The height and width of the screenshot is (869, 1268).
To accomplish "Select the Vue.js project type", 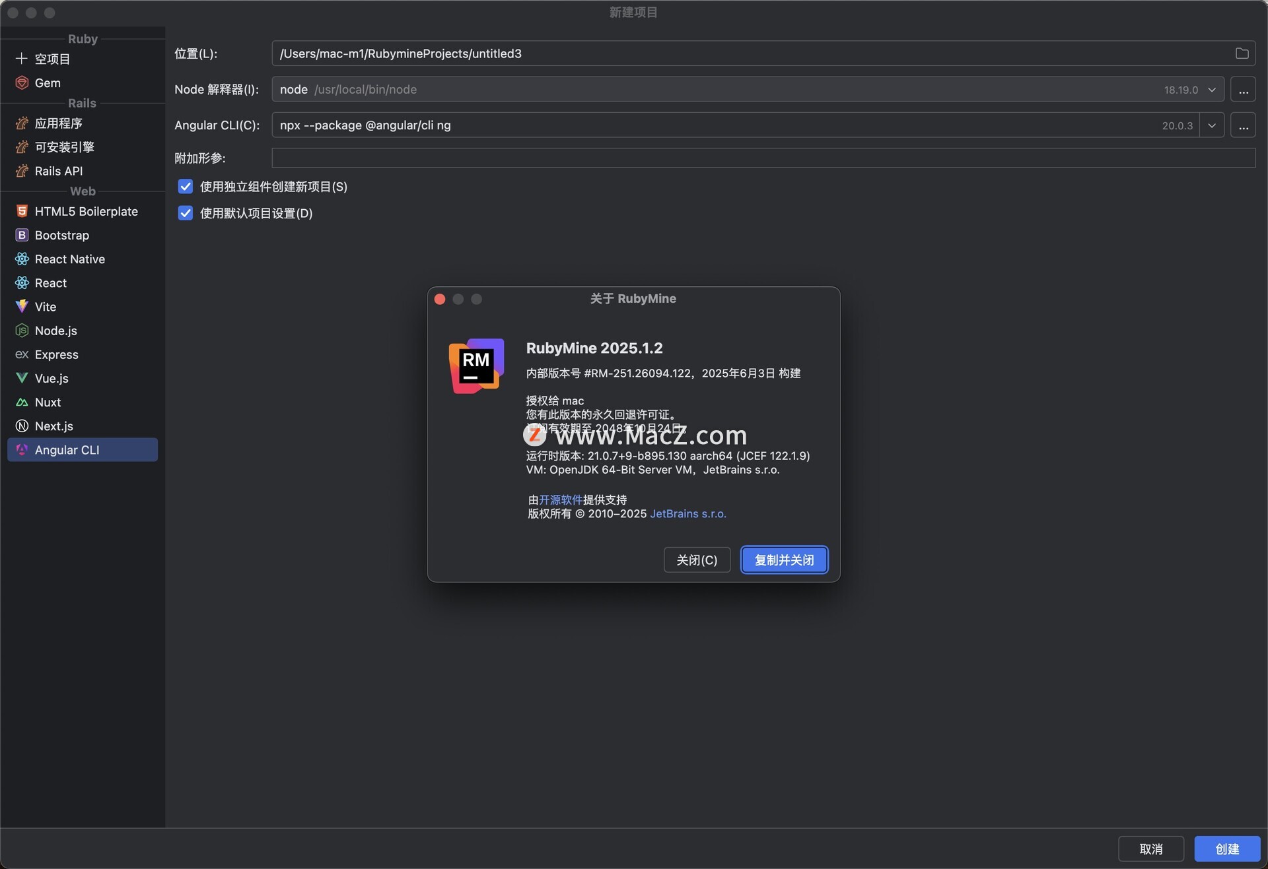I will coord(83,378).
